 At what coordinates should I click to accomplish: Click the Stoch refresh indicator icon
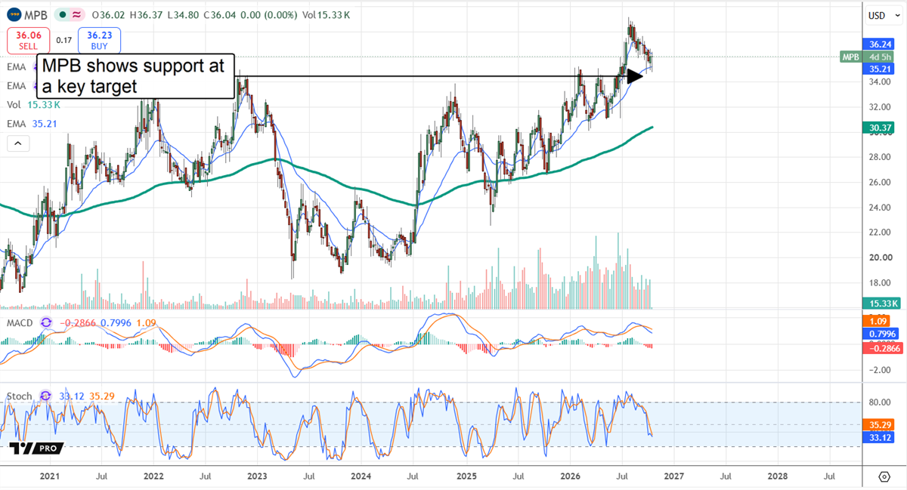(x=46, y=396)
